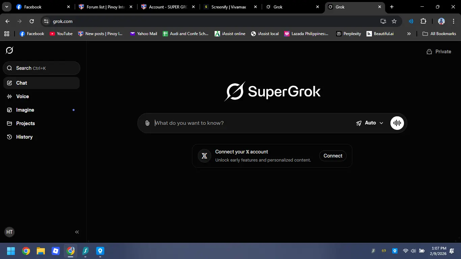Image resolution: width=461 pixels, height=259 pixels.
Task: Open the Beautiful.ai bookmark
Action: 380,34
